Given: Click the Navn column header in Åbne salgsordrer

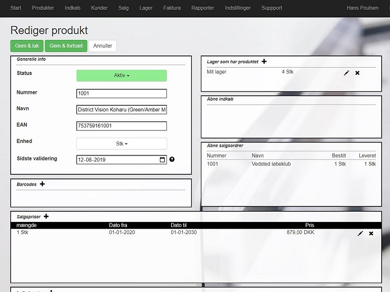Looking at the screenshot, I should click(258, 156).
